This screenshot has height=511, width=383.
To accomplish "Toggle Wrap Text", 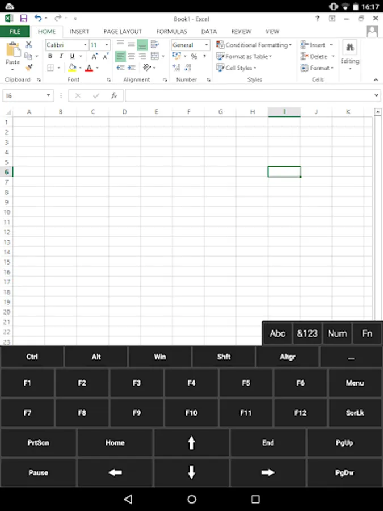I will point(155,44).
